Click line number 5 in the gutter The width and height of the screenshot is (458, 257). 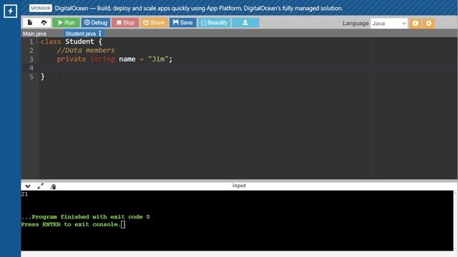pos(31,76)
